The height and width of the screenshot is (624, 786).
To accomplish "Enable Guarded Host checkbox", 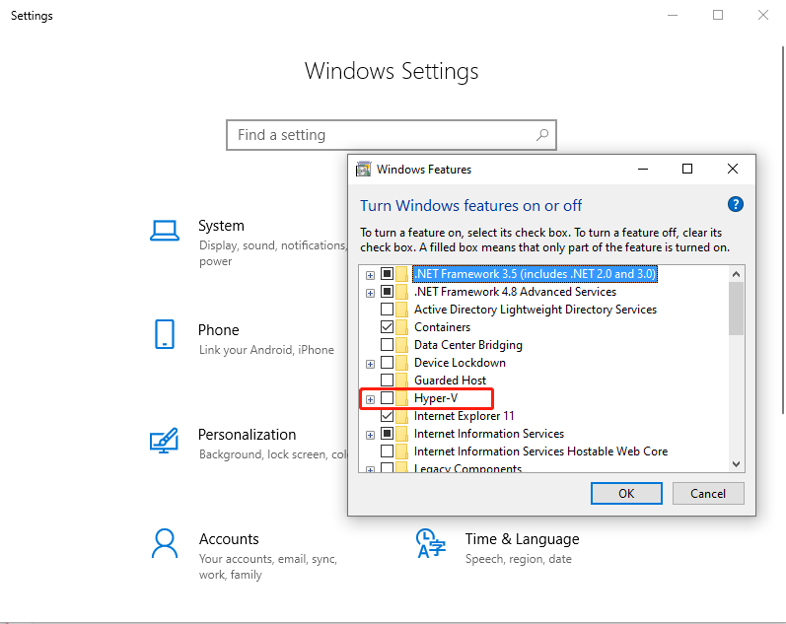I will 387,380.
